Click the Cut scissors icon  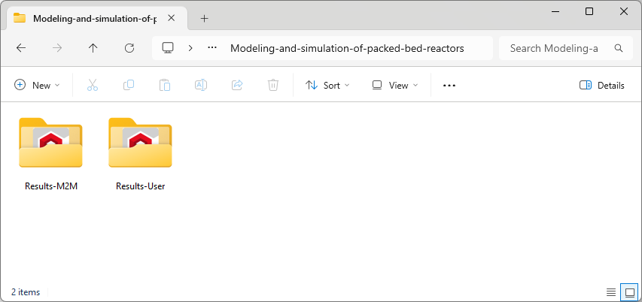click(x=93, y=86)
